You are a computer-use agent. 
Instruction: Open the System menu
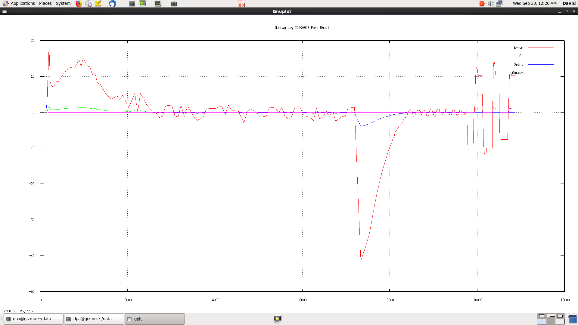click(x=63, y=3)
